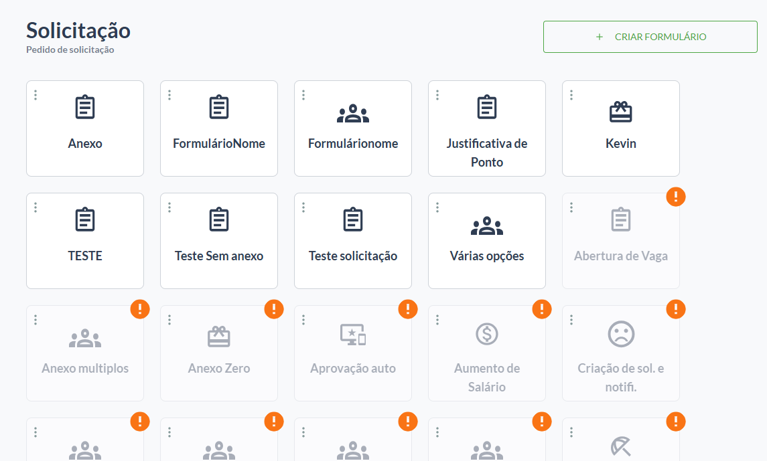Click the plus icon in Criar Formulário

coord(600,37)
